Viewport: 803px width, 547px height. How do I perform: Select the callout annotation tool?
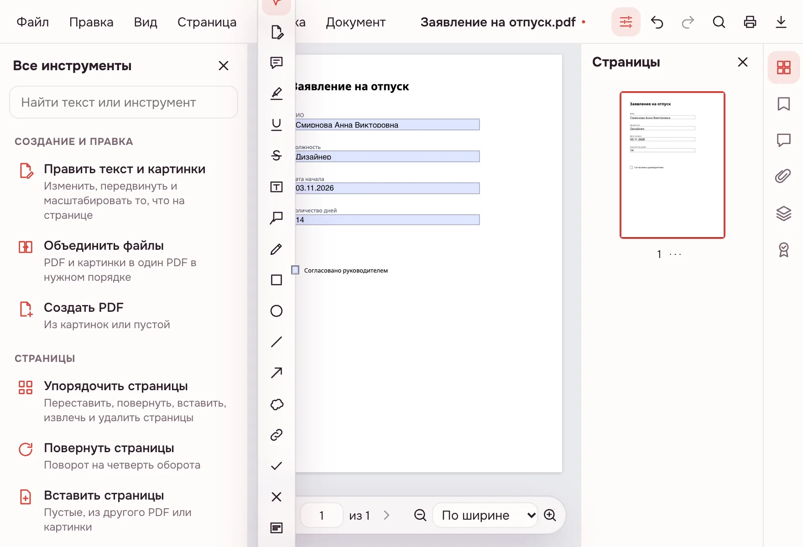276,218
